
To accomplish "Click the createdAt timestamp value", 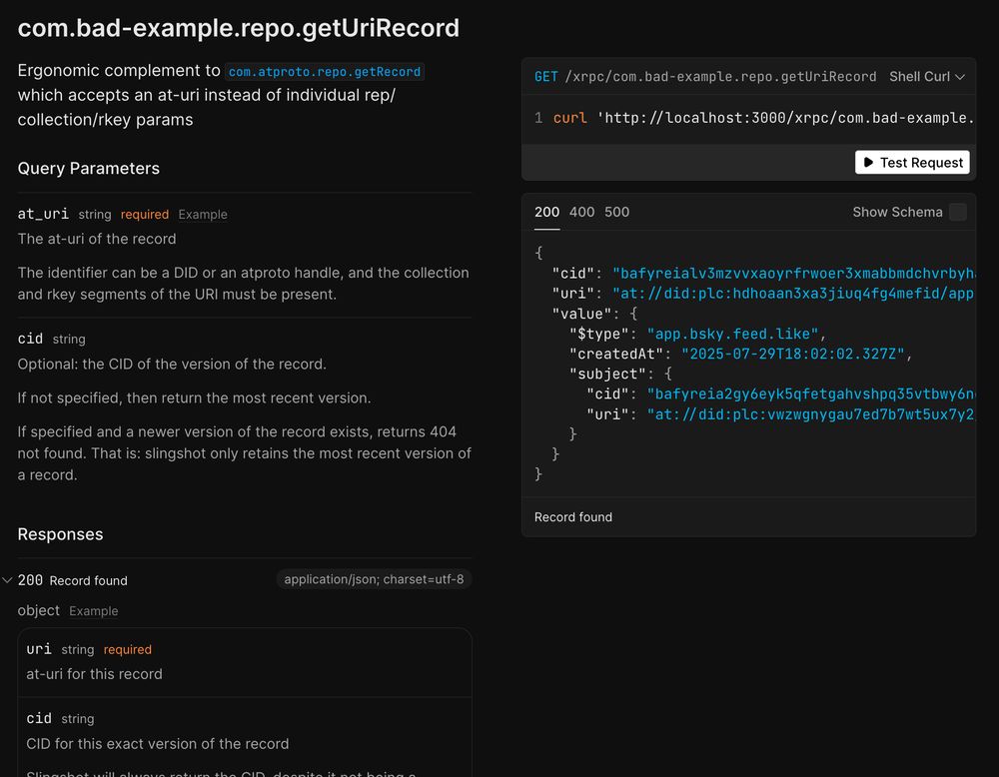I will (793, 355).
